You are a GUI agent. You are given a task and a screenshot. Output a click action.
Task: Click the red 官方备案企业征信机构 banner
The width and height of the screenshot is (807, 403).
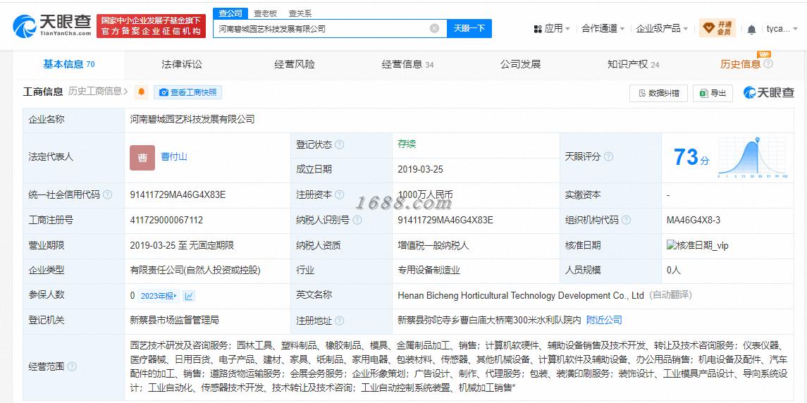pos(152,26)
